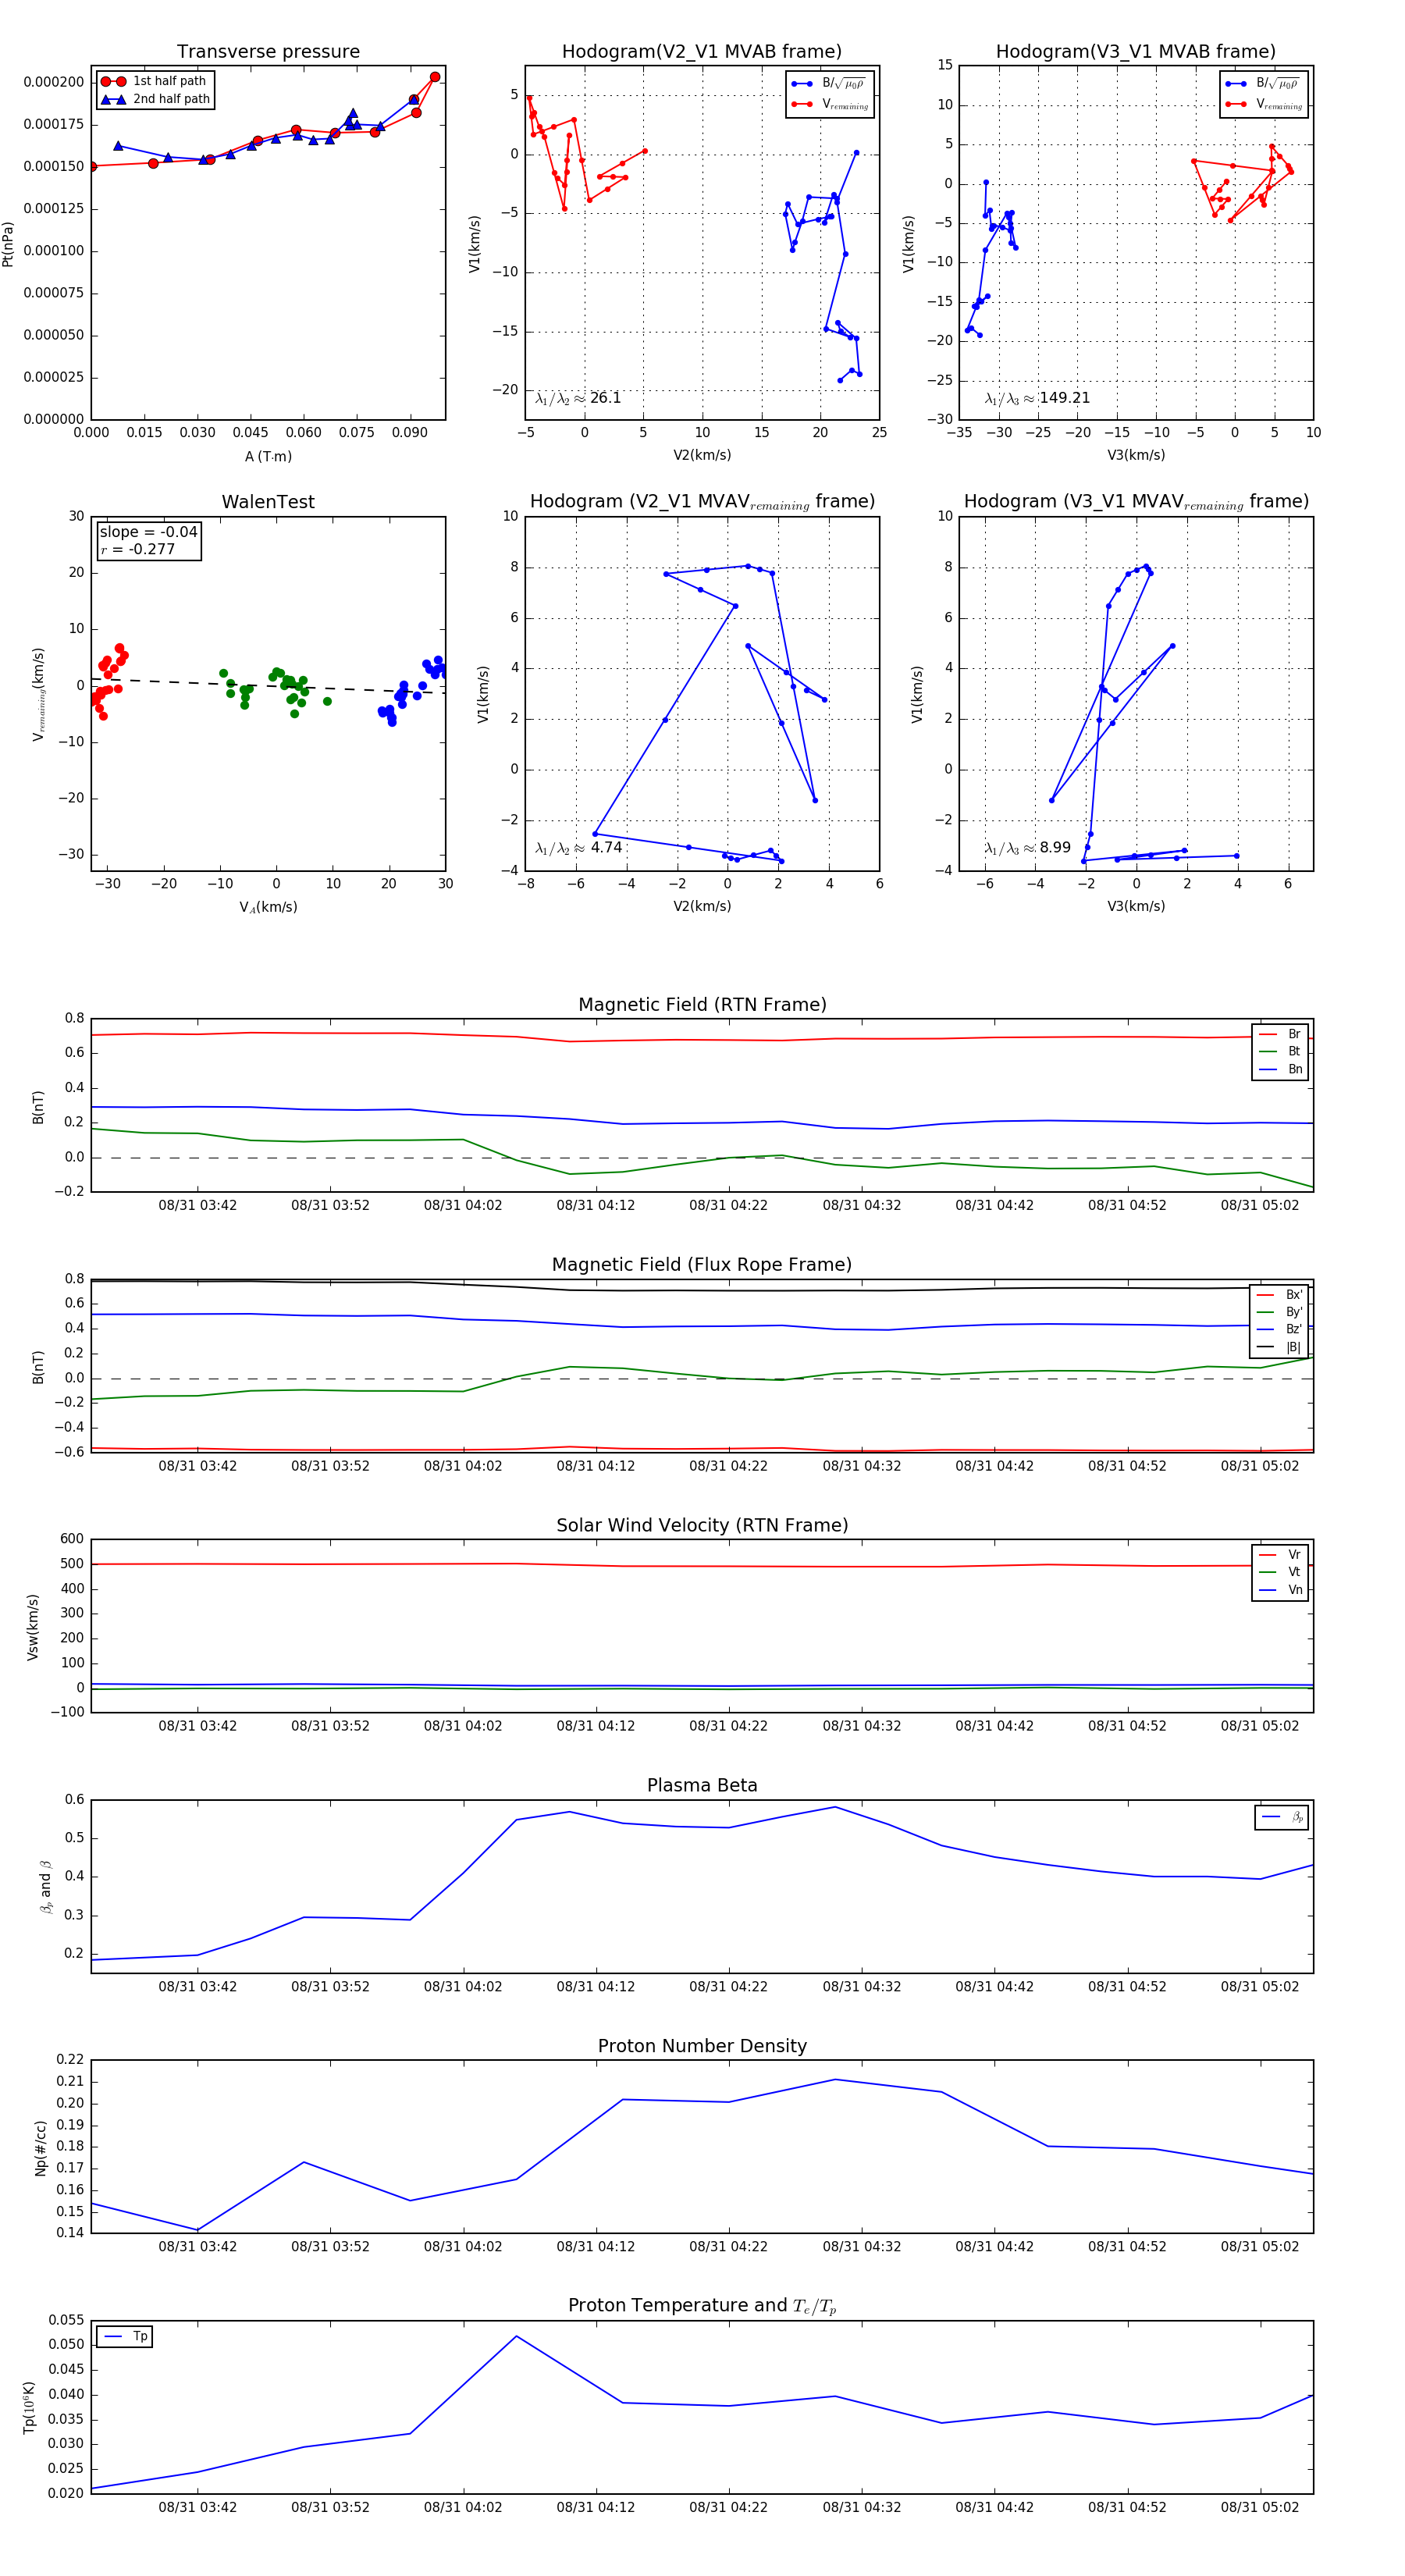The image size is (1405, 2576).
Task: Click the eigenvalue ratio annotation reading 149.21
Action: 1037,398
